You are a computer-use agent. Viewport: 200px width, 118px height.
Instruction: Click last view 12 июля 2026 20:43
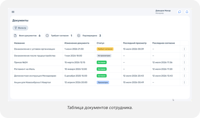(x=133, y=76)
